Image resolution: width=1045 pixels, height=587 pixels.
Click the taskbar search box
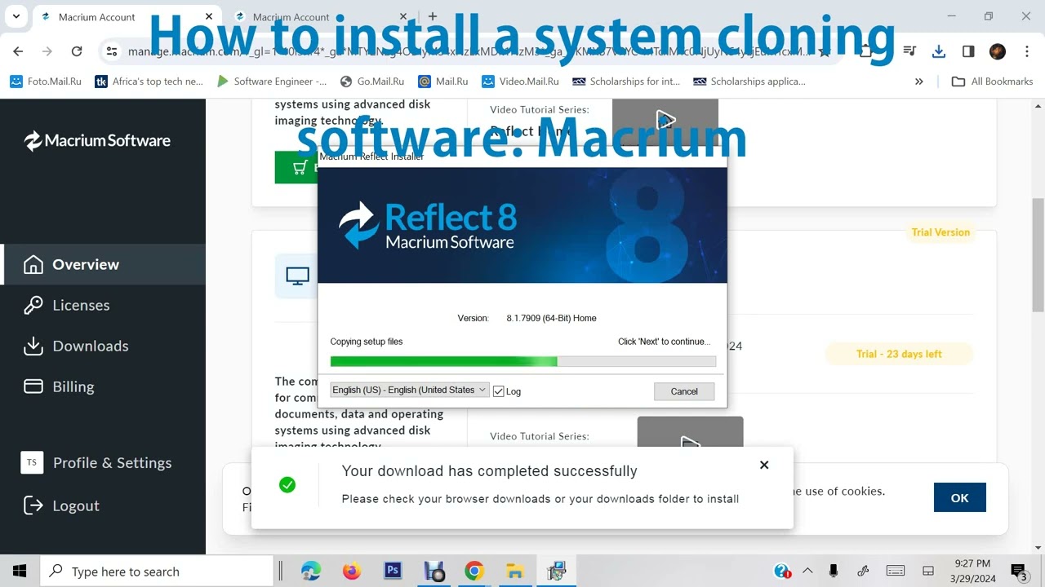157,572
